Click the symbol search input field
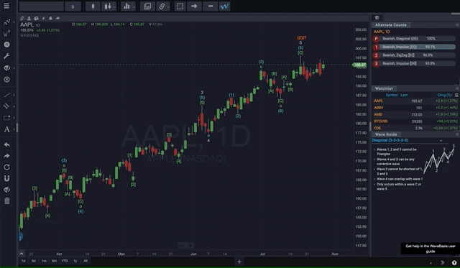The width and height of the screenshot is (460, 268). pos(42,6)
